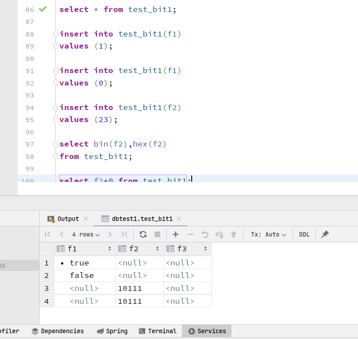The width and height of the screenshot is (358, 339).
Task: Click the fold end marker on line 89
Action: 55,45
